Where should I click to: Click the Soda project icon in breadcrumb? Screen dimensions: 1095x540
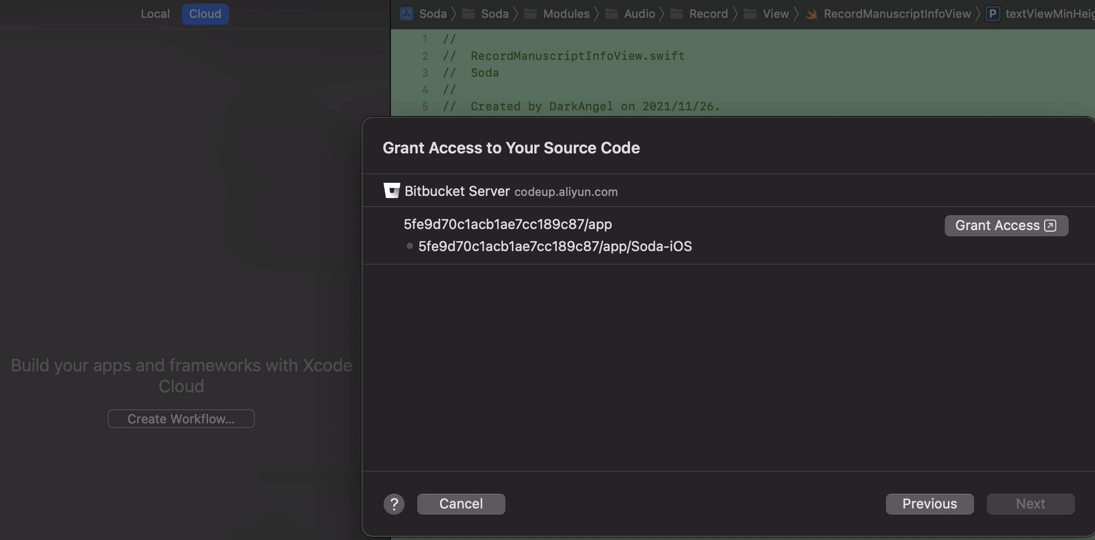[x=407, y=14]
